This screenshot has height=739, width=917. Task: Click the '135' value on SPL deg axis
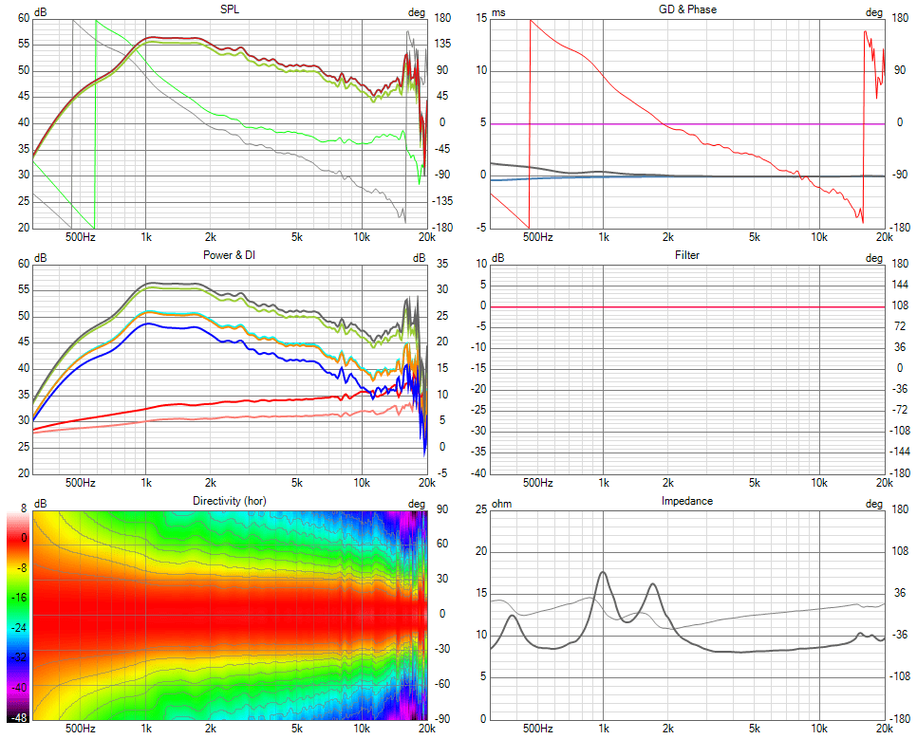coord(441,44)
